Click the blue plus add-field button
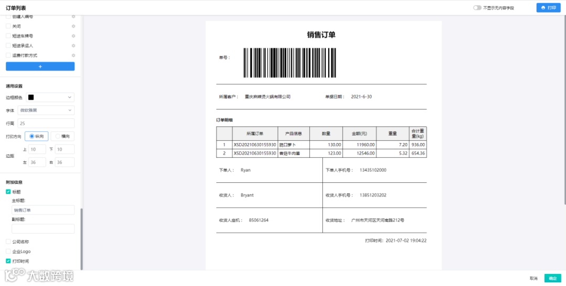This screenshot has height=286, width=566. pyautogui.click(x=40, y=67)
